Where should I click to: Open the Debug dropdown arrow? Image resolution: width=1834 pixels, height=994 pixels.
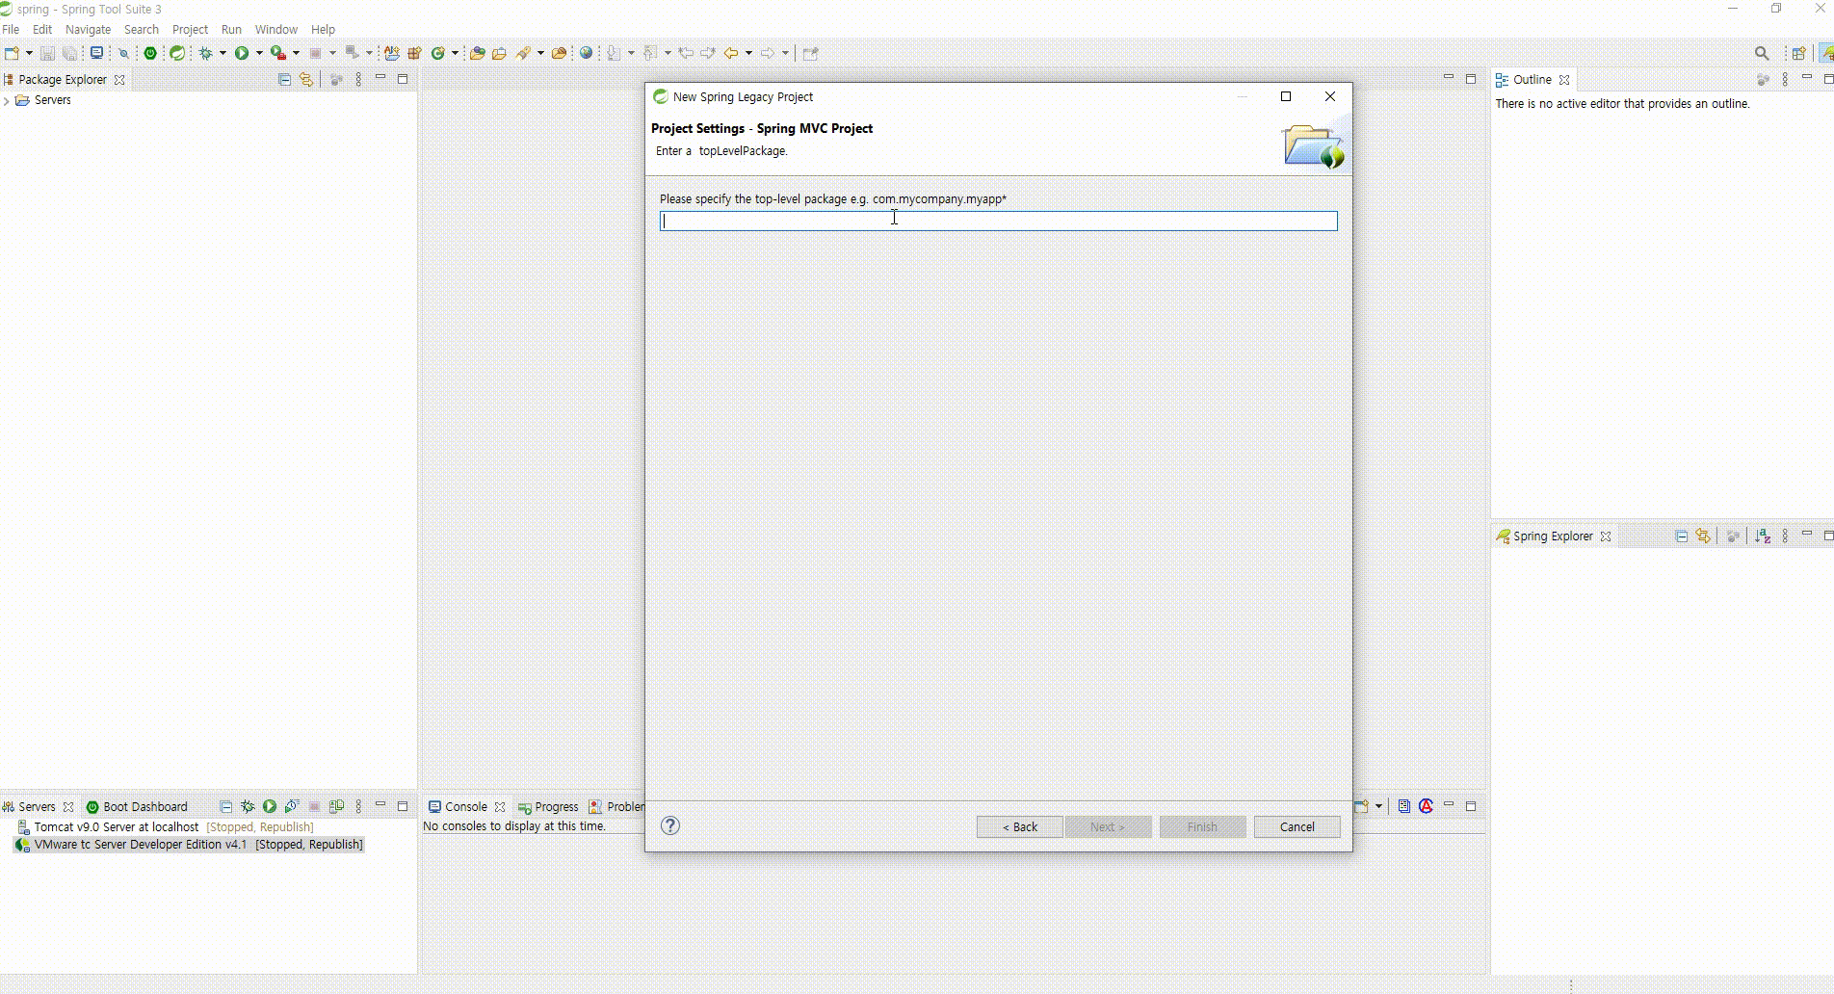223,53
